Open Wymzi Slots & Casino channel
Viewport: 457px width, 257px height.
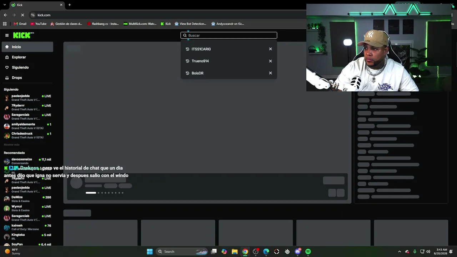tap(27, 208)
